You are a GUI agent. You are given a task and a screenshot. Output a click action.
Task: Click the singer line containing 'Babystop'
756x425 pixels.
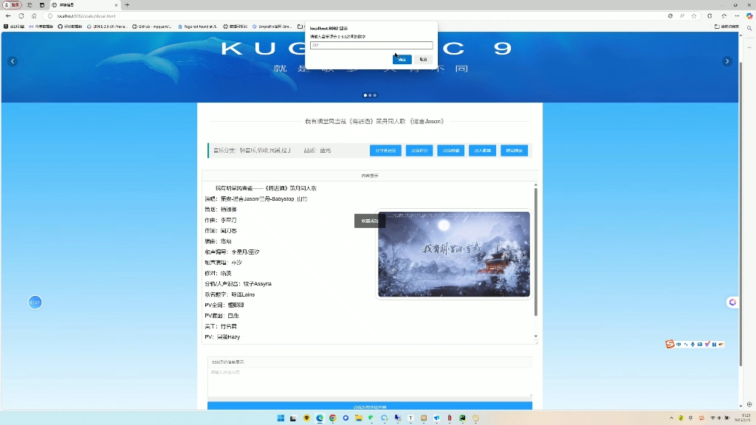pyautogui.click(x=256, y=199)
